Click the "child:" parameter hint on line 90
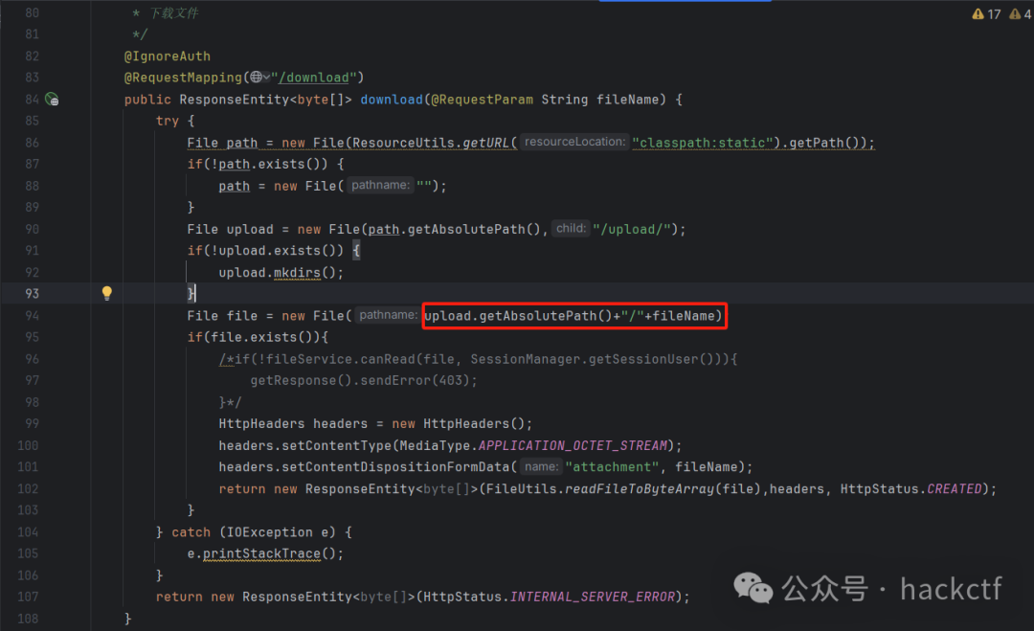The image size is (1034, 631). [569, 228]
